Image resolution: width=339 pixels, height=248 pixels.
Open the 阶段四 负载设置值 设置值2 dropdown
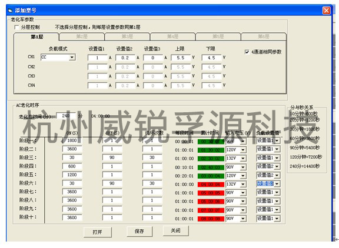(277, 166)
